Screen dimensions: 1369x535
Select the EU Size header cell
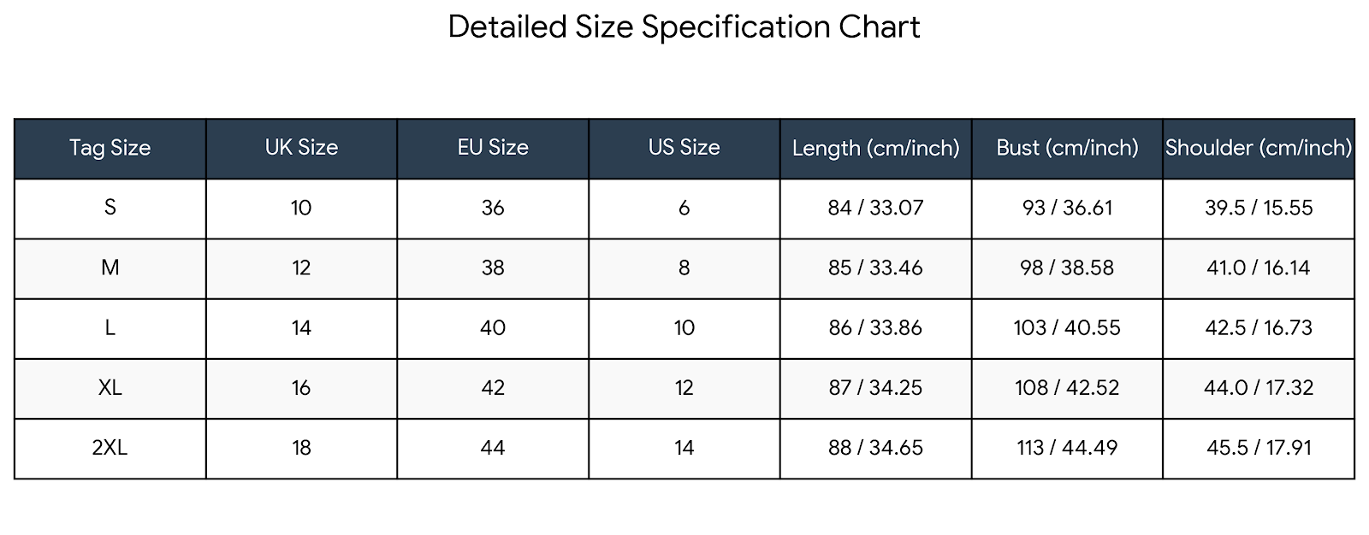tap(493, 148)
